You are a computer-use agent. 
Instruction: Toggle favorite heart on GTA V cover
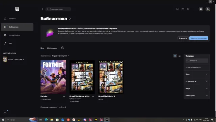pyautogui.click(x=121, y=63)
